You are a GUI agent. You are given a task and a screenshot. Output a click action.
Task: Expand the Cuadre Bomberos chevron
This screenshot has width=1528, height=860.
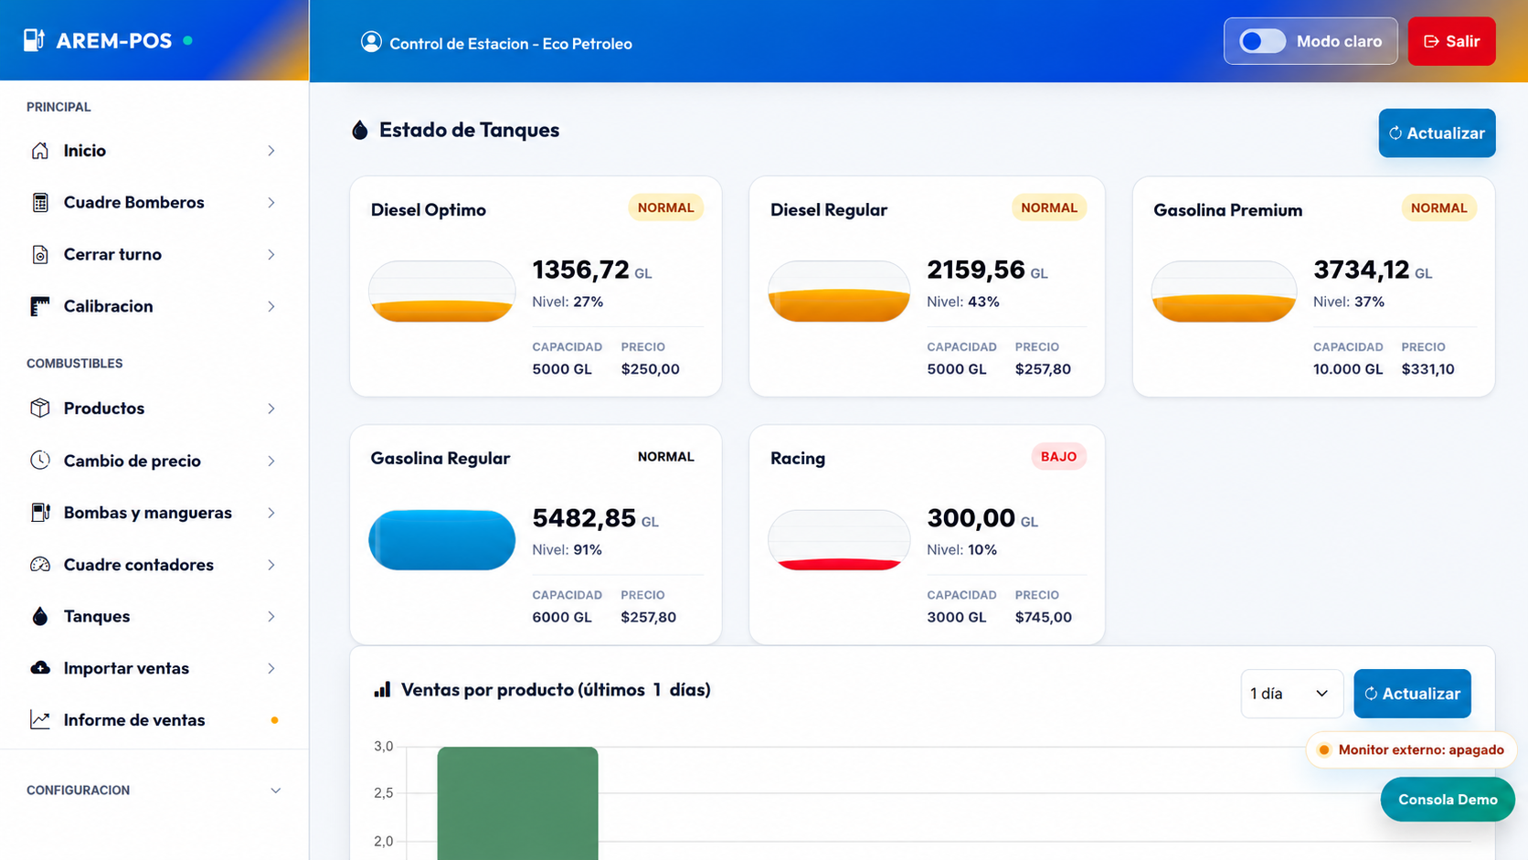[x=271, y=203]
